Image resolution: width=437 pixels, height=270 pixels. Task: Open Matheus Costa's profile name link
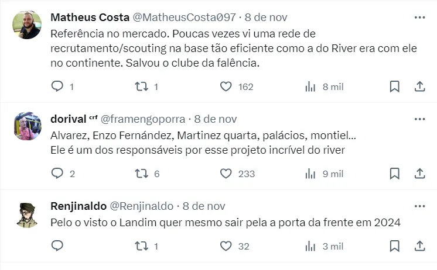click(90, 18)
